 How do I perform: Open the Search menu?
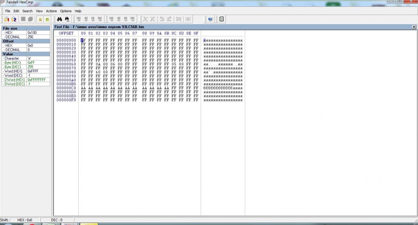[28, 11]
